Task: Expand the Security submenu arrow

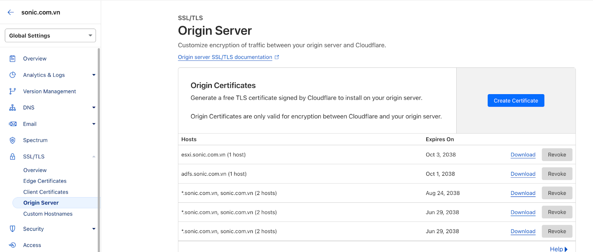Action: [x=94, y=229]
